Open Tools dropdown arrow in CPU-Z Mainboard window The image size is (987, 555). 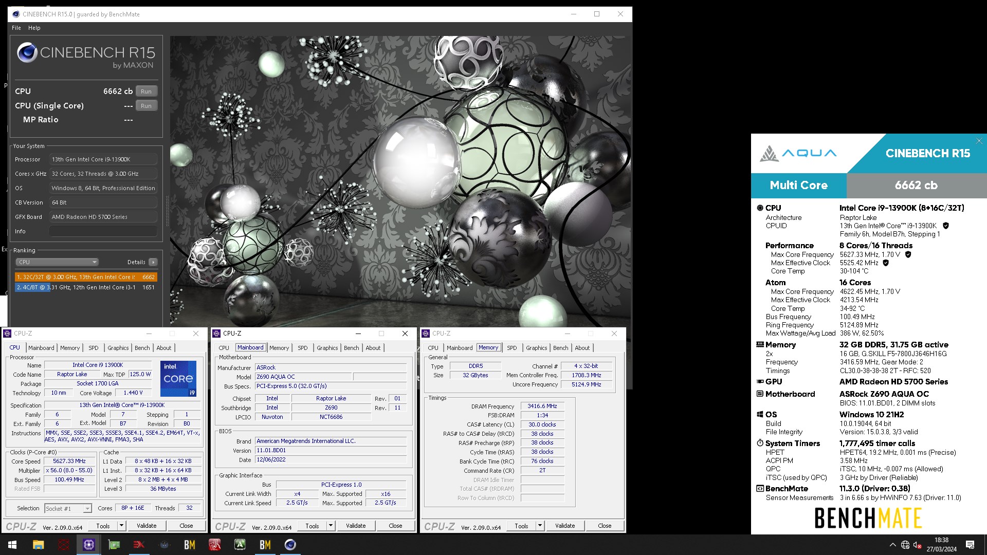[x=331, y=526]
